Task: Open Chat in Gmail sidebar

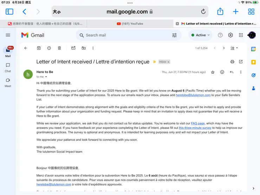Action: point(8,67)
